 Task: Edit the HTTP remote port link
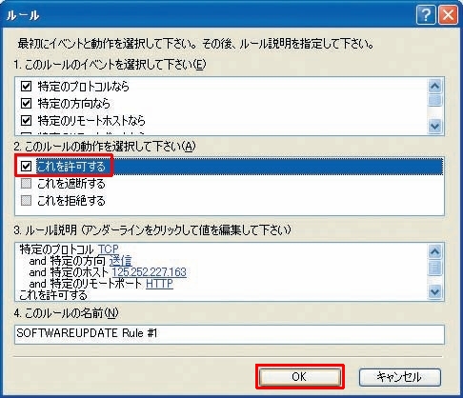pos(159,284)
